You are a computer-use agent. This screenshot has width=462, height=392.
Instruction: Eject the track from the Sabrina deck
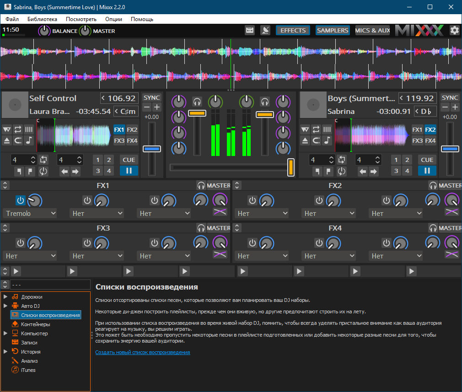coord(305,140)
